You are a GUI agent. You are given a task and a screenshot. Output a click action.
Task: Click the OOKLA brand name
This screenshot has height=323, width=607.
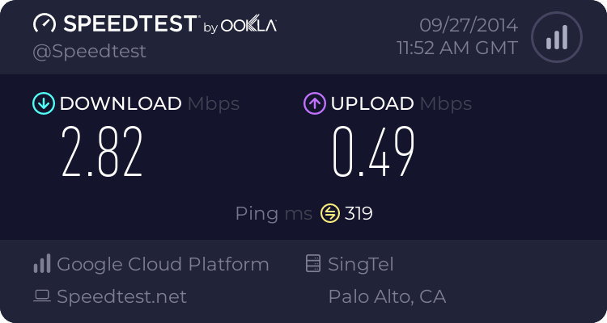[249, 26]
